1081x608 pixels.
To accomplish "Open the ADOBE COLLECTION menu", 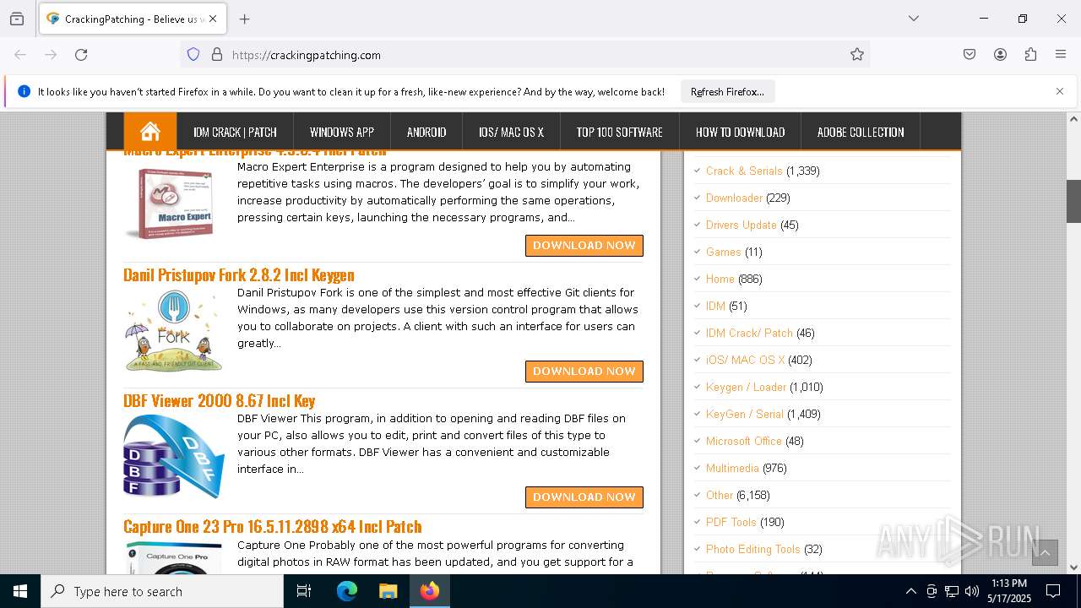I will click(x=861, y=132).
